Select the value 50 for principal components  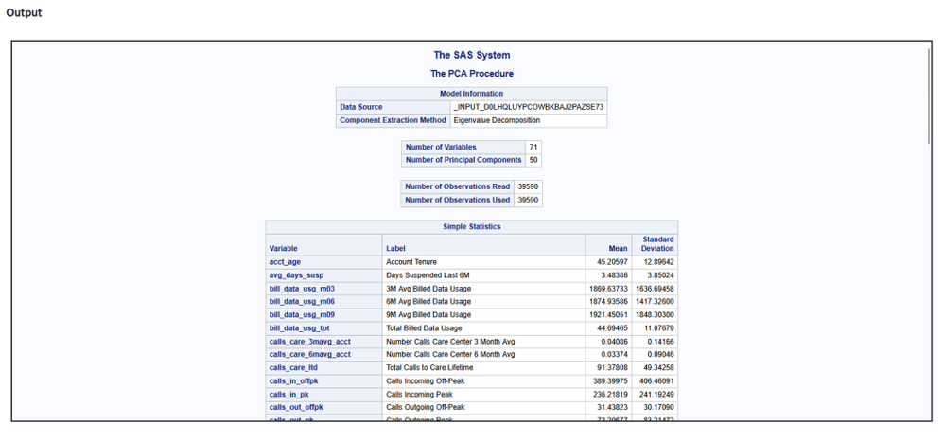533,160
